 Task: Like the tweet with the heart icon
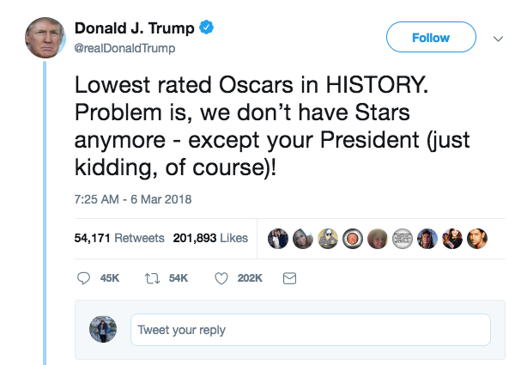coord(221,278)
